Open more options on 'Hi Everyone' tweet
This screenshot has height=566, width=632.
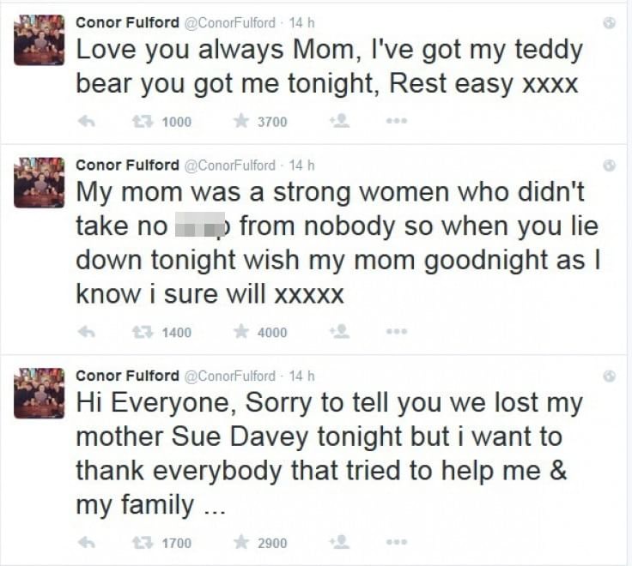click(397, 542)
